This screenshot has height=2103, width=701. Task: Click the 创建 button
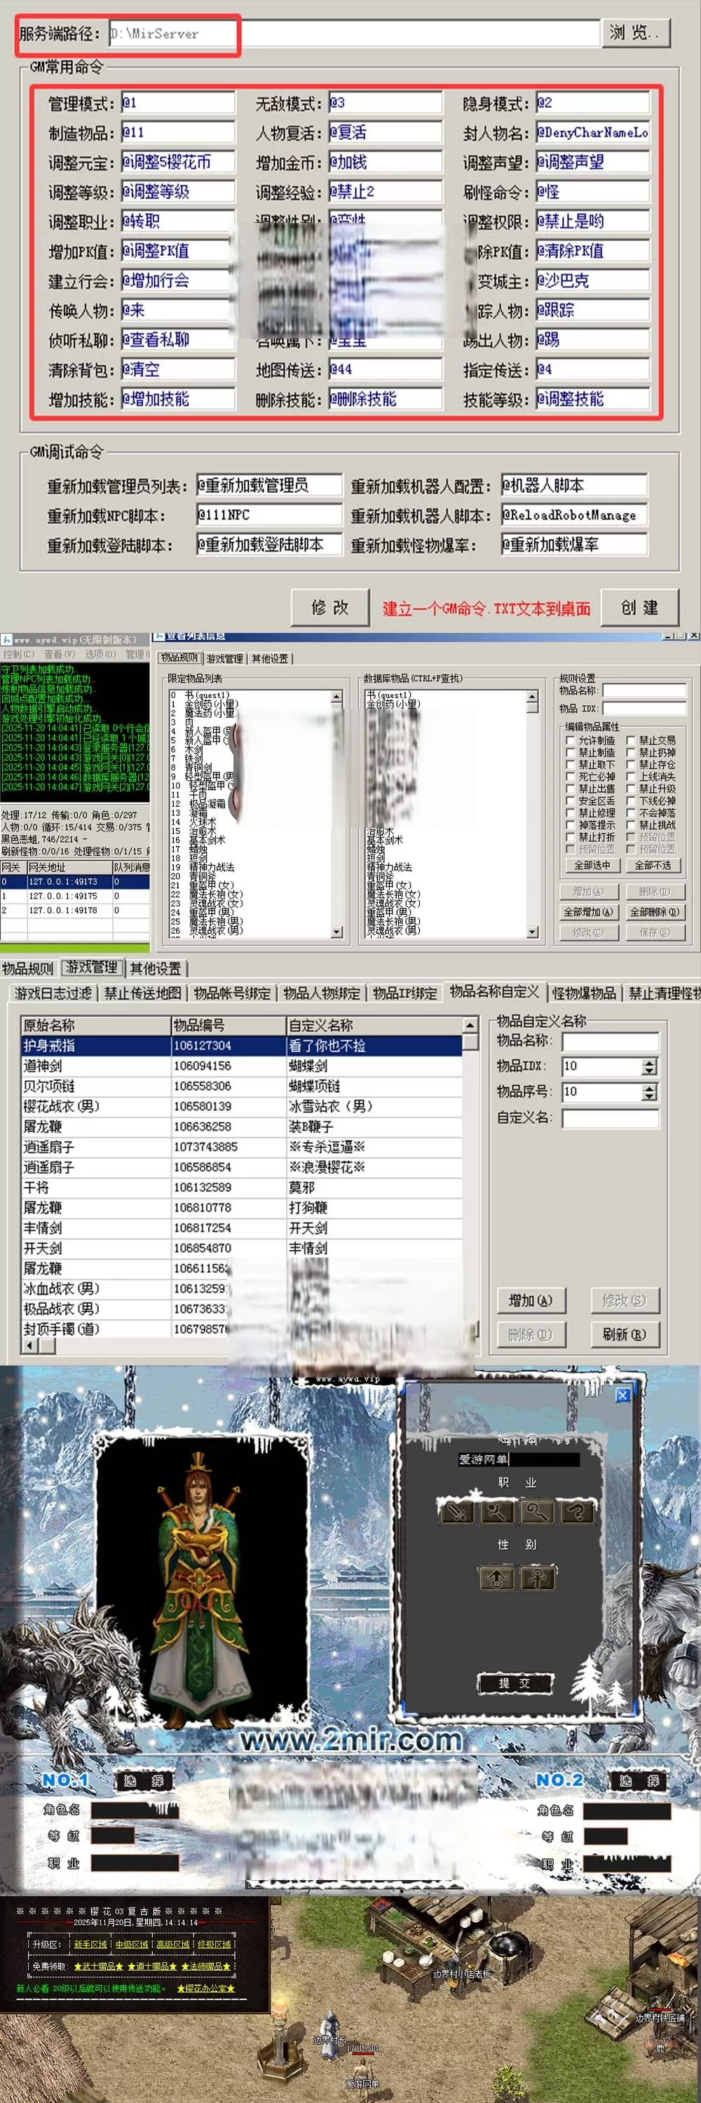(639, 607)
